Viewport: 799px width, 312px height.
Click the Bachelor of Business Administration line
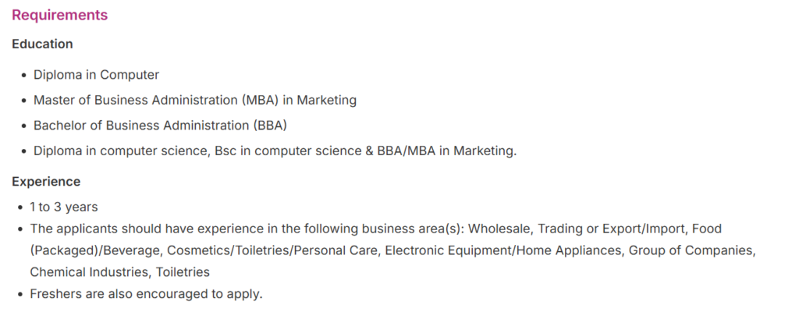click(x=160, y=125)
